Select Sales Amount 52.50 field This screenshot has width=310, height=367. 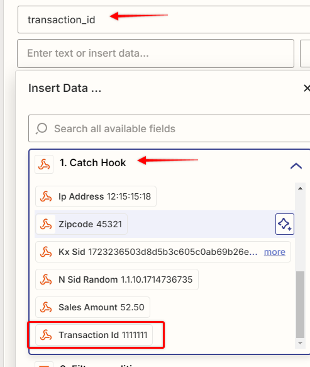coord(92,307)
